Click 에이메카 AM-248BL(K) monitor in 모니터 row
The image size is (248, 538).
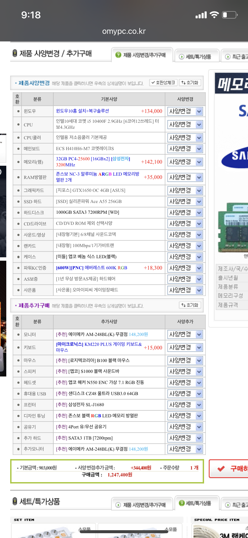coord(102,334)
